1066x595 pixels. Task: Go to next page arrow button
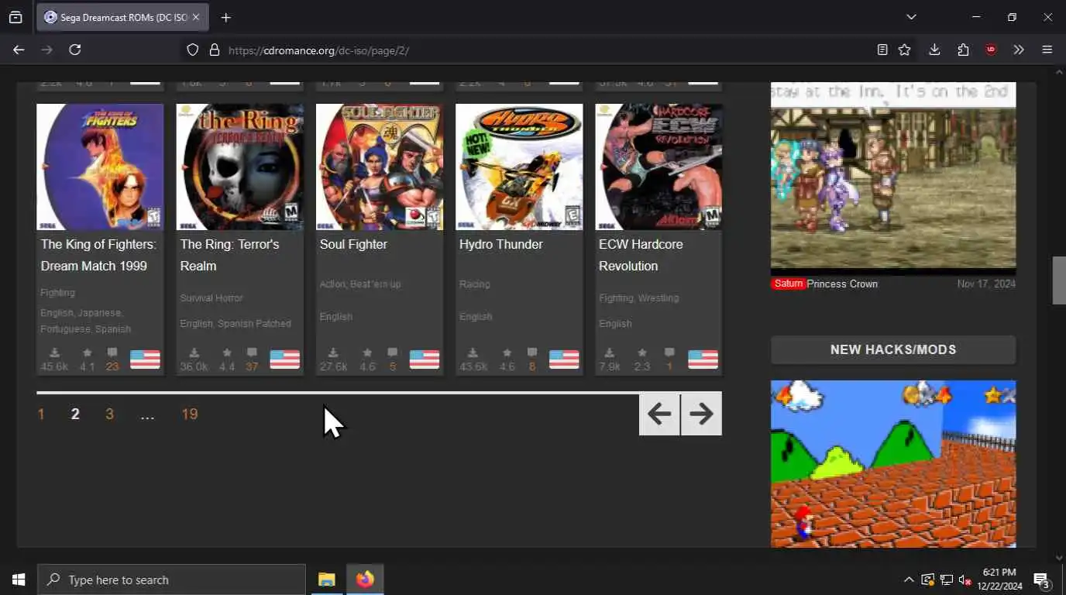[x=701, y=414]
